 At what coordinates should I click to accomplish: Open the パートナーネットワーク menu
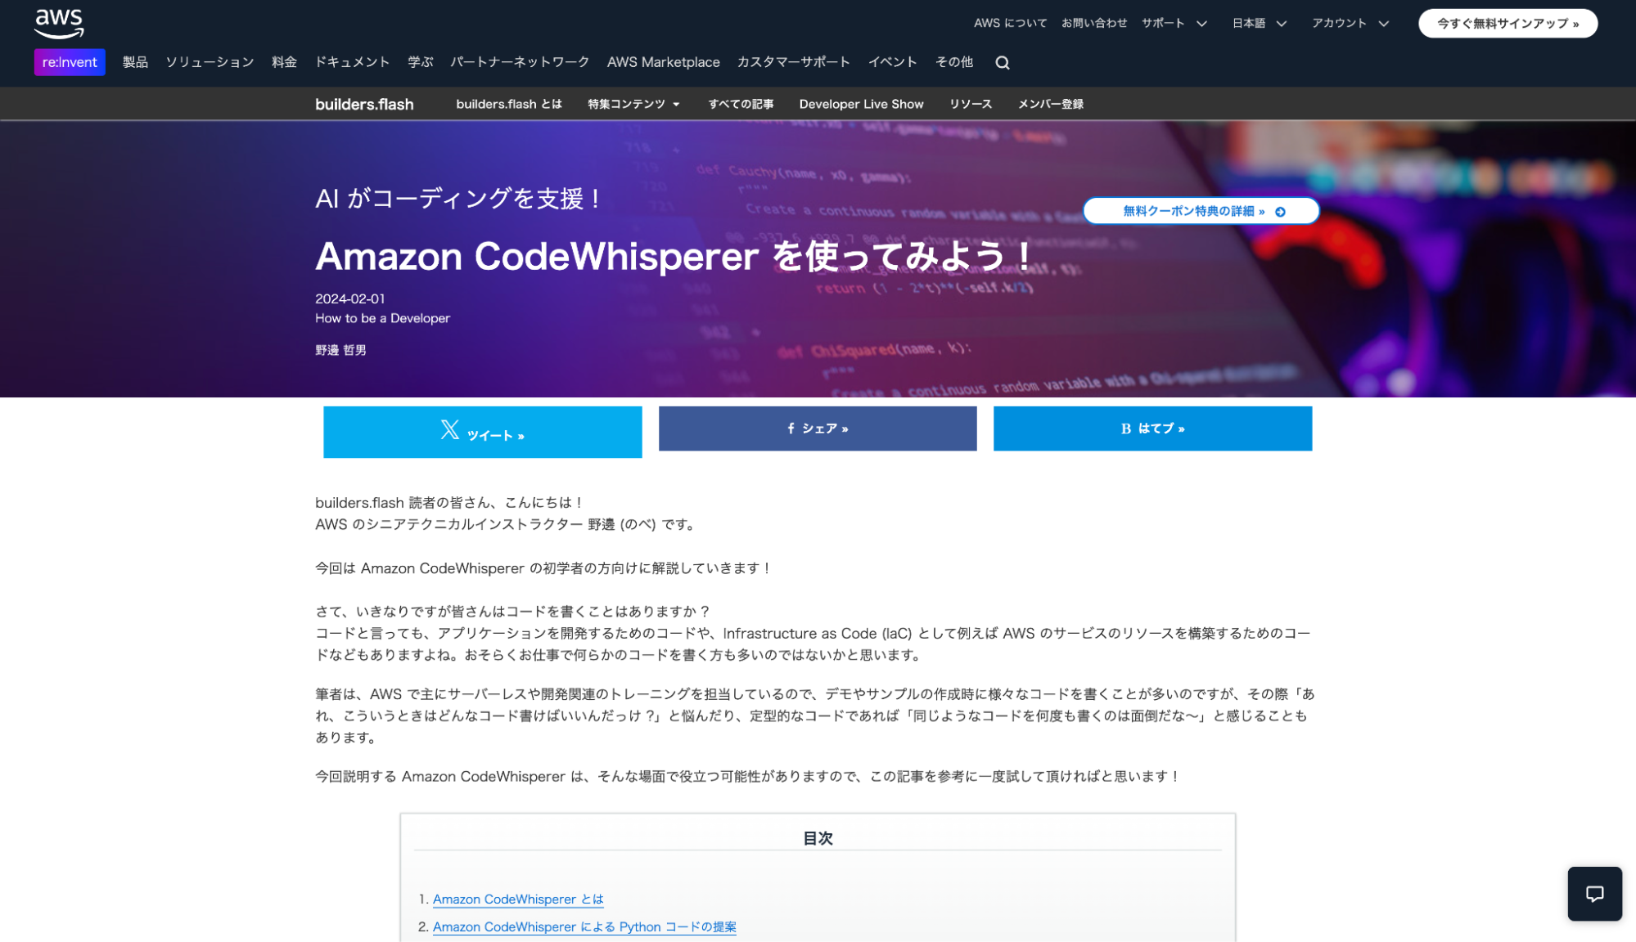click(x=520, y=62)
